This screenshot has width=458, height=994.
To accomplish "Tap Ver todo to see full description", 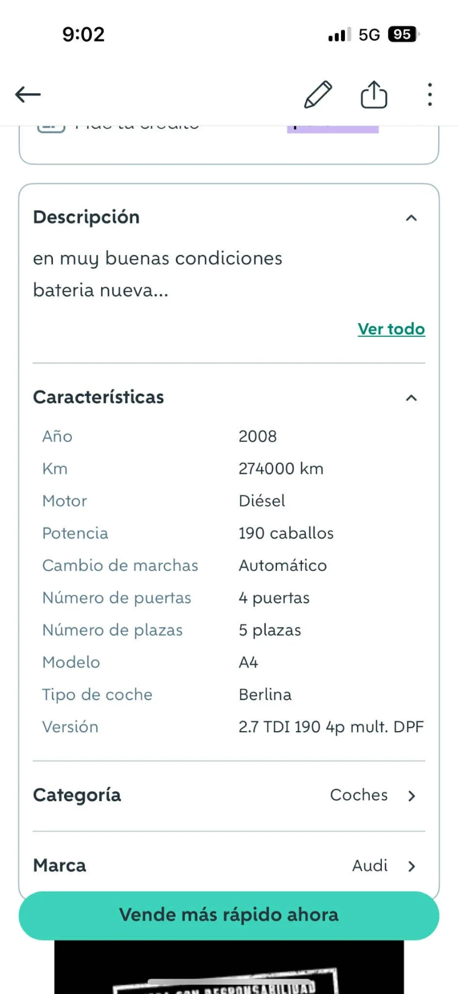I will pos(391,329).
